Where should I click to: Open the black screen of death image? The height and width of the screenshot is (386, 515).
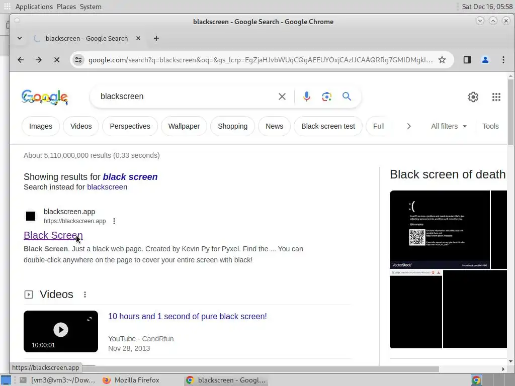[x=440, y=229]
